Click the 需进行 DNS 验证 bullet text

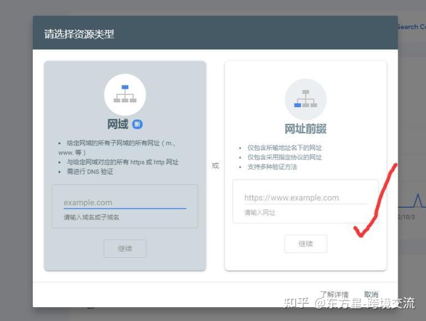coord(90,172)
